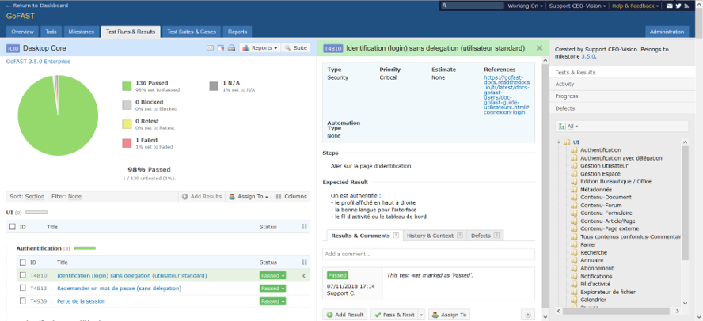The image size is (703, 321).
Task: Click the export icon next to the printer
Action: pos(221,48)
